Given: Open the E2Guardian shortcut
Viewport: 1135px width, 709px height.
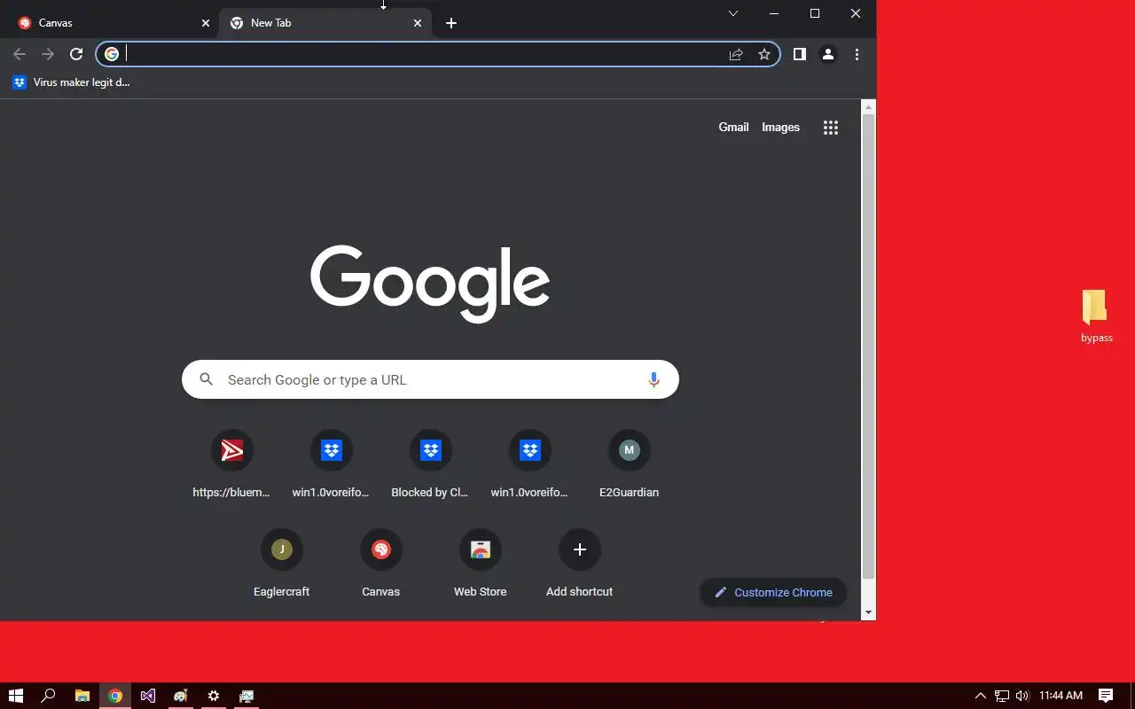Looking at the screenshot, I should tap(630, 464).
